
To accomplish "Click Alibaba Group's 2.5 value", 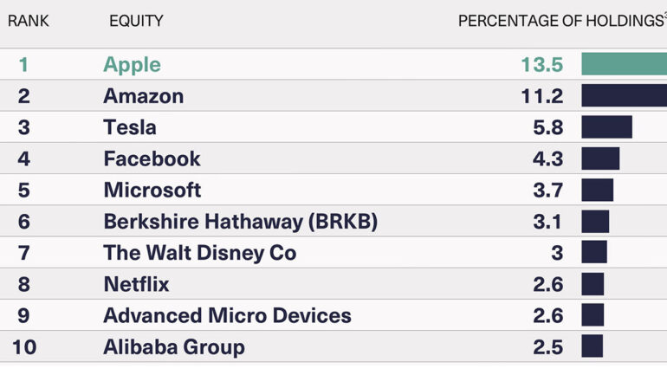I will click(547, 347).
